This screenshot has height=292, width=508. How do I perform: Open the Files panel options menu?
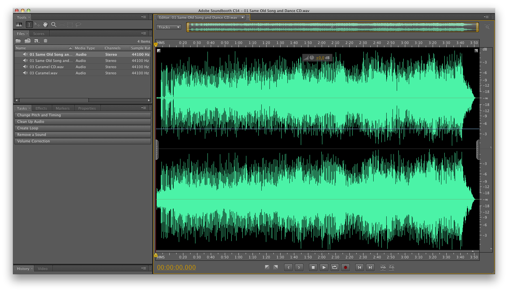pos(144,33)
